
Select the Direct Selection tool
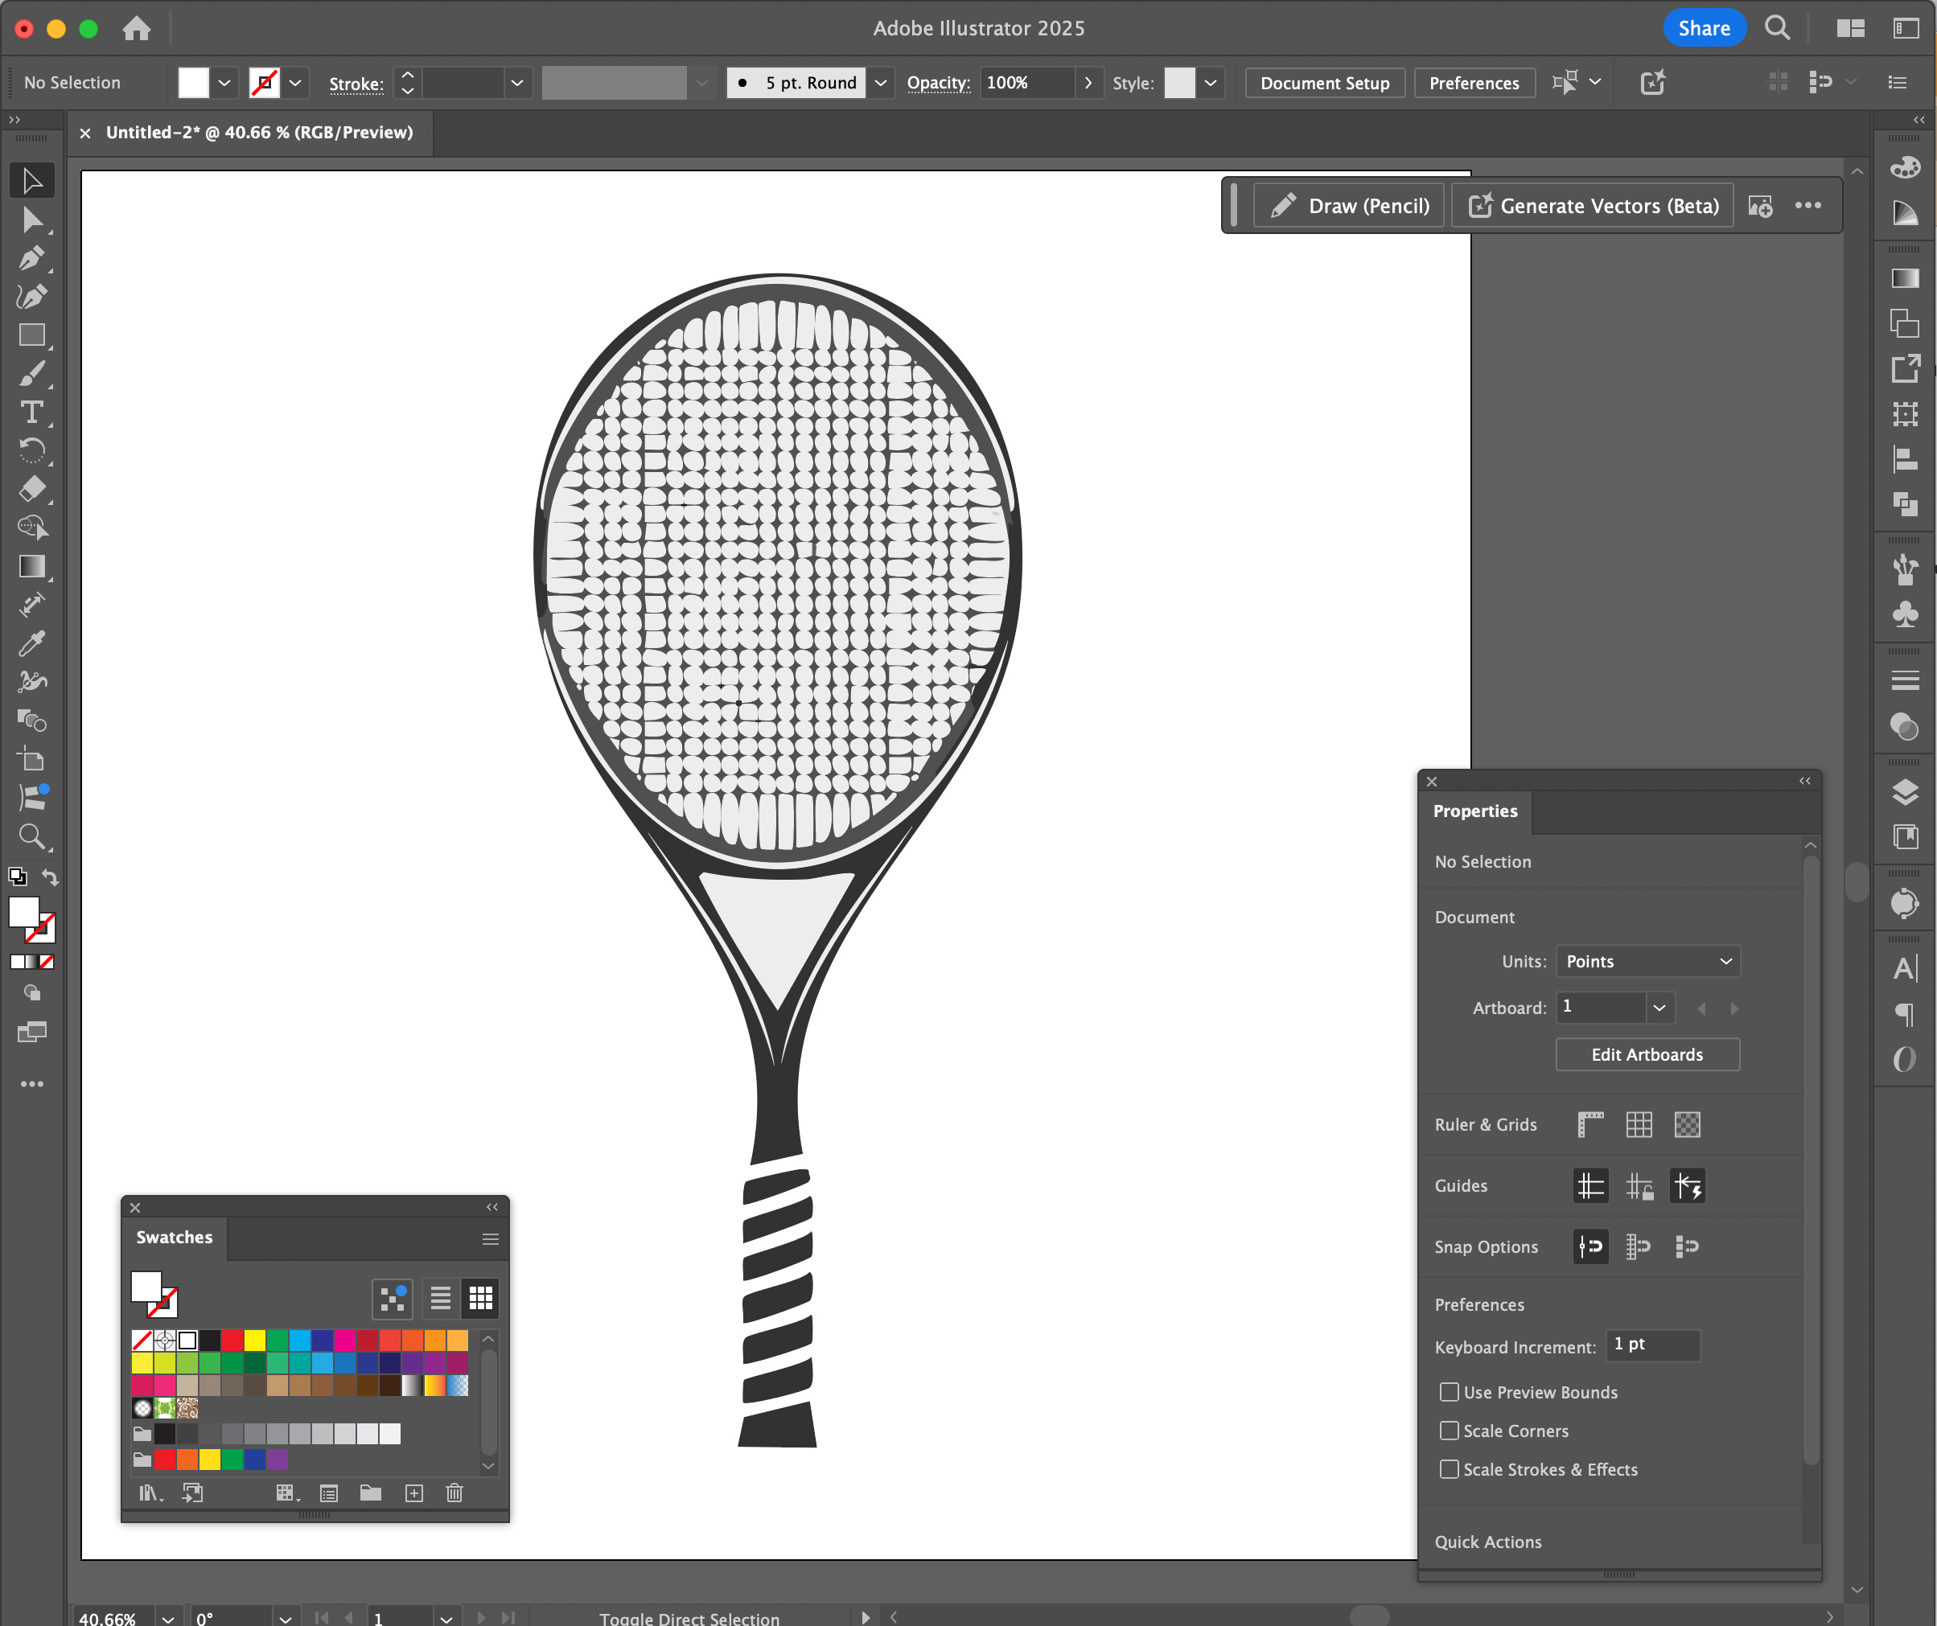[31, 220]
